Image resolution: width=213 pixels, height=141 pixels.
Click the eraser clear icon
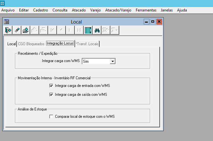[x=17, y=30]
